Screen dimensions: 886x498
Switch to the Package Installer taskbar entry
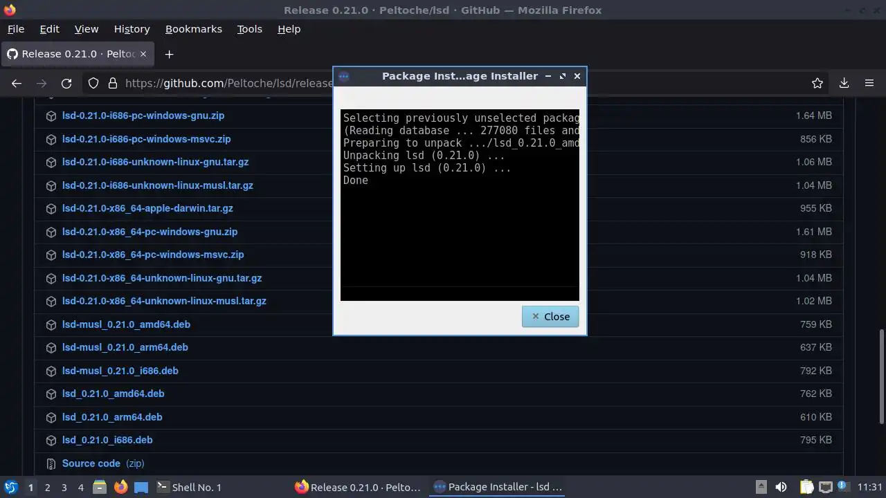click(x=497, y=487)
